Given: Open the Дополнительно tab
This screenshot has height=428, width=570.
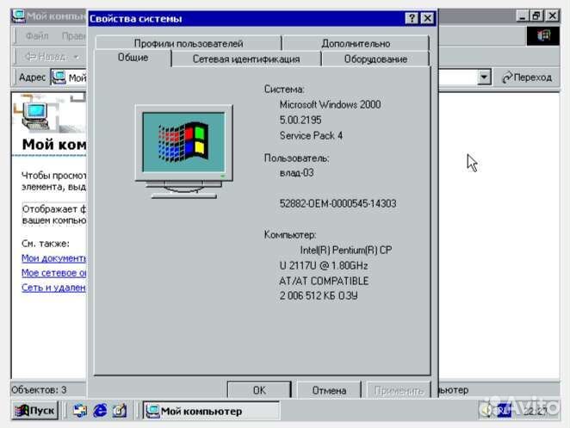Looking at the screenshot, I should click(356, 43).
